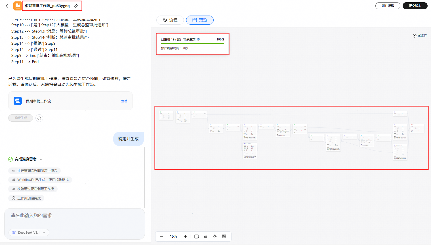The width and height of the screenshot is (431, 245).
Task: Zoom out the canvas with minus
Action: (161, 237)
